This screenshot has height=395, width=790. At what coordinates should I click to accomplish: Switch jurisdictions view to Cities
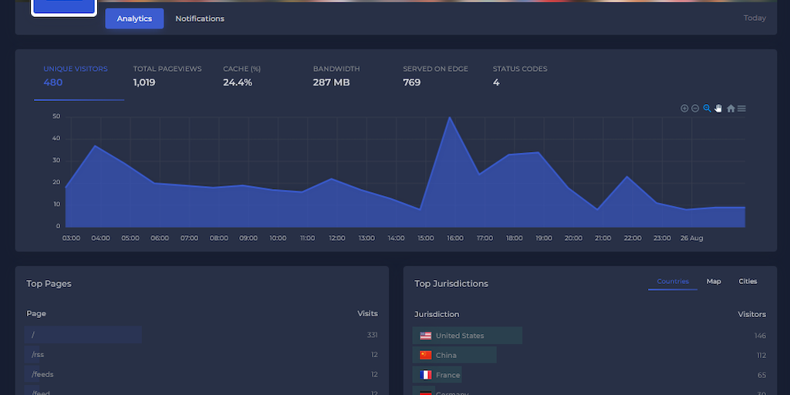coord(748,282)
